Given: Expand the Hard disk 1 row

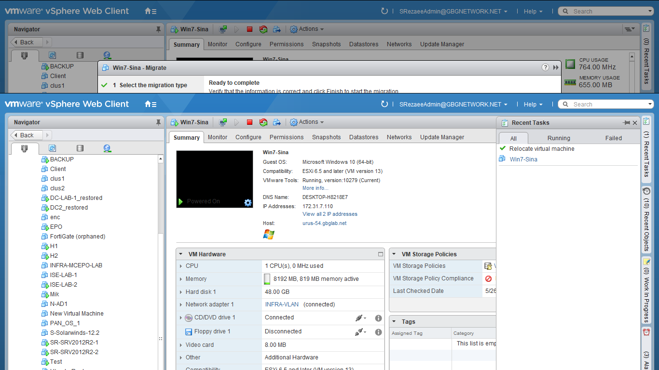Looking at the screenshot, I should 181,292.
